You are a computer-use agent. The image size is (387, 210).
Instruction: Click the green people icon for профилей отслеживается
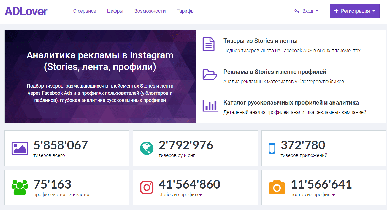click(x=20, y=187)
